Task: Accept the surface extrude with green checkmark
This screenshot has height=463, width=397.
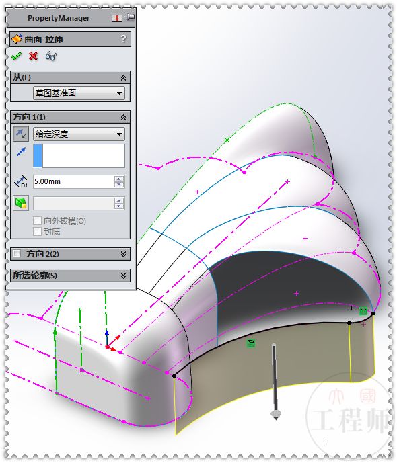Action: 16,56
